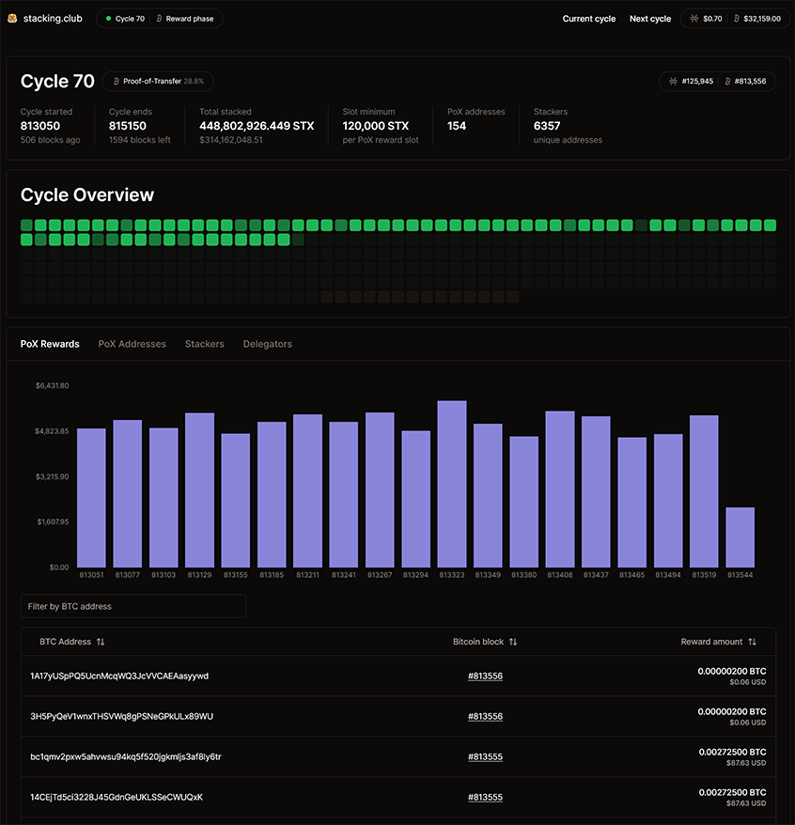The image size is (795, 825).
Task: Click the first green block in Cycle Overview
Action: point(26,226)
